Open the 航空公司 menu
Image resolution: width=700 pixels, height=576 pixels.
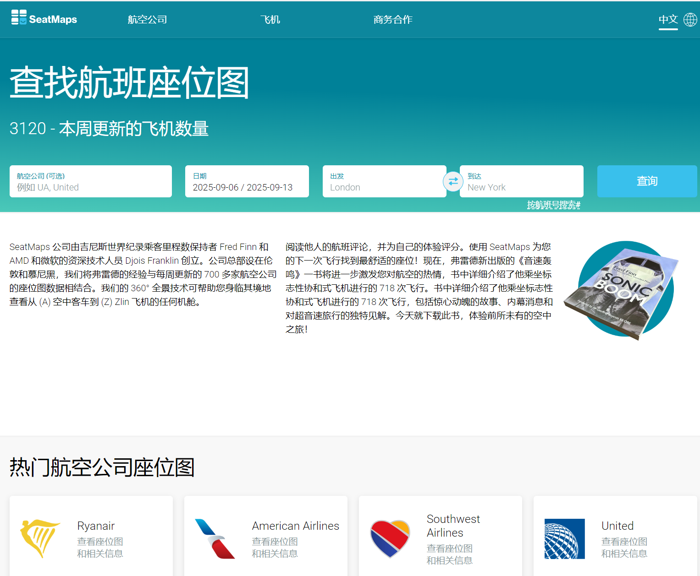pyautogui.click(x=147, y=19)
